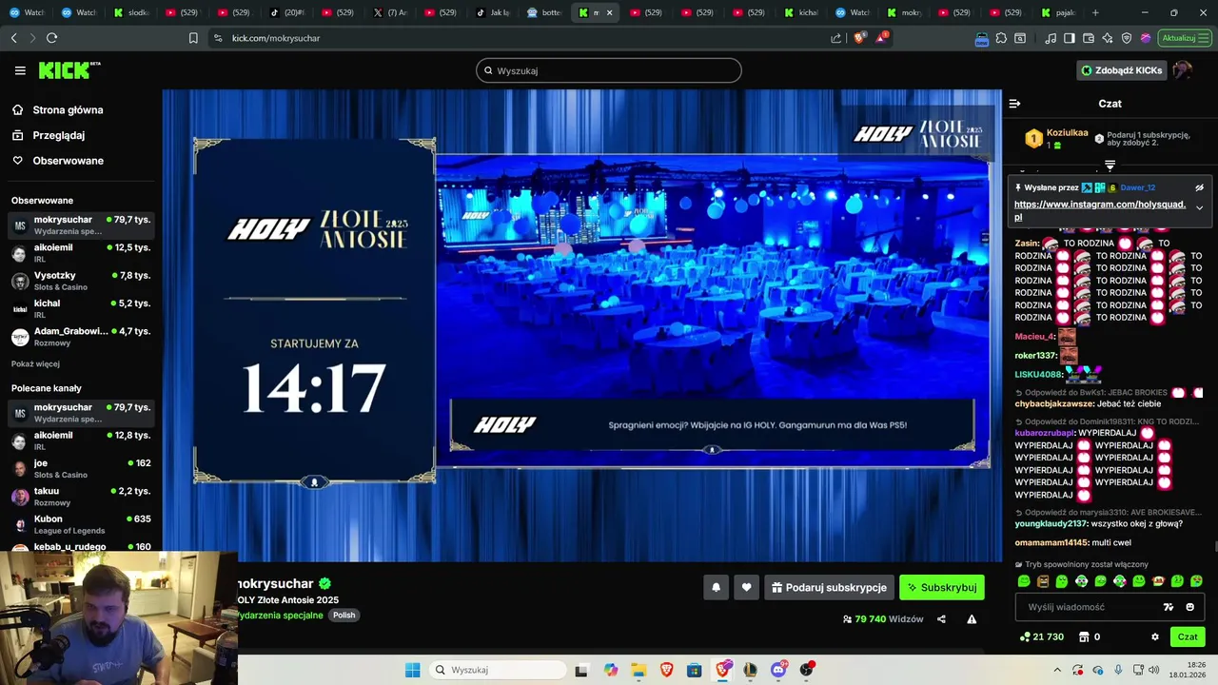This screenshot has height=685, width=1218.
Task: Open Leo AI sparkle icon
Action: click(1108, 38)
